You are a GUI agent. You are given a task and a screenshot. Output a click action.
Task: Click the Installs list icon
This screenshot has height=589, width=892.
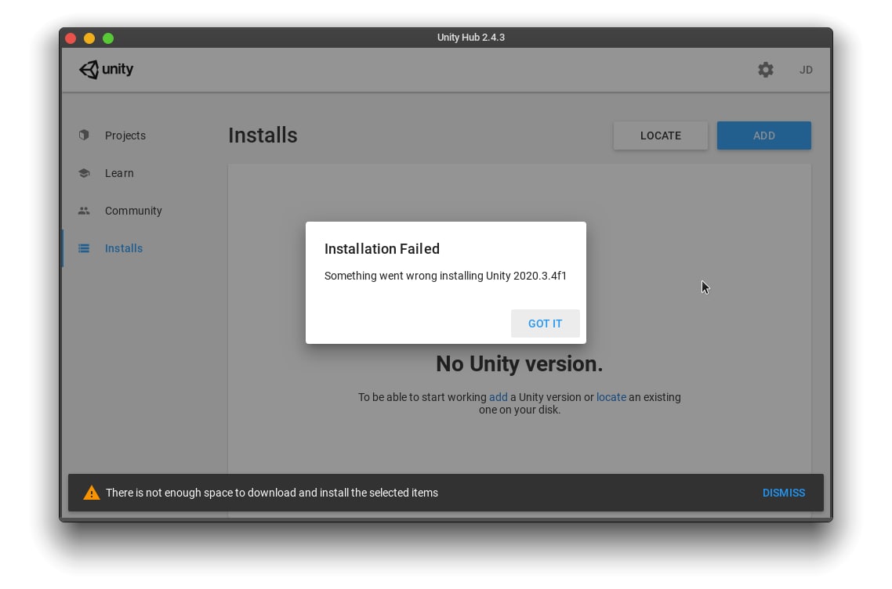(x=84, y=248)
